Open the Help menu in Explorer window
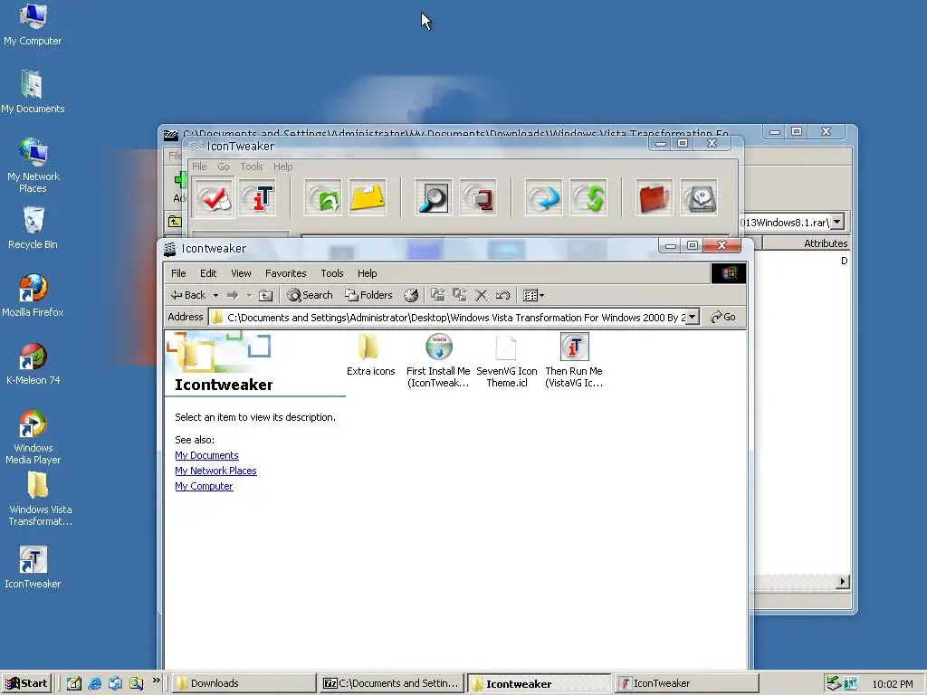 (x=368, y=273)
